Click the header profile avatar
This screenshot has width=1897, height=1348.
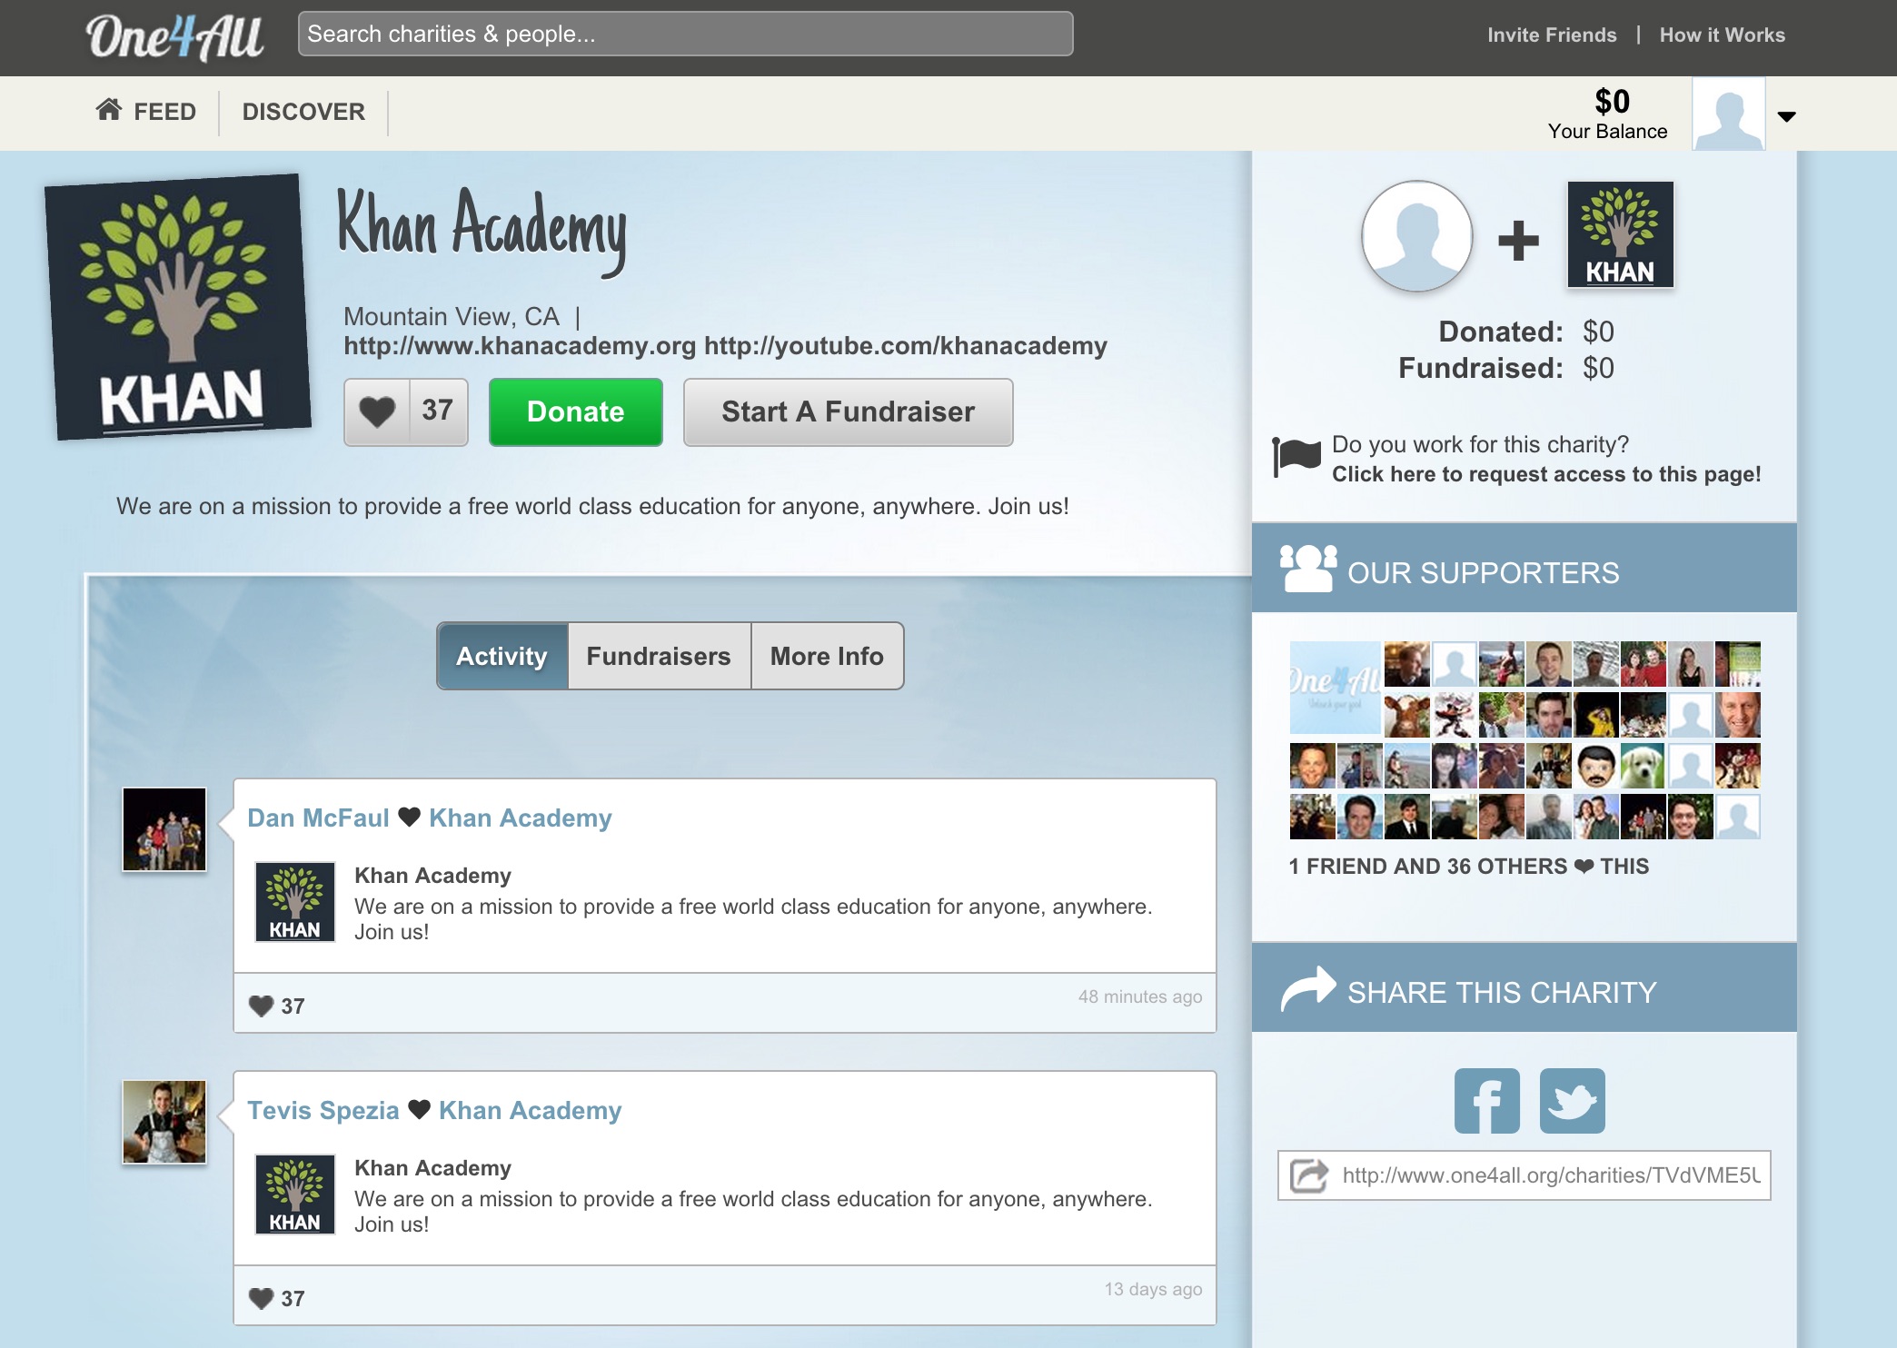pos(1728,114)
